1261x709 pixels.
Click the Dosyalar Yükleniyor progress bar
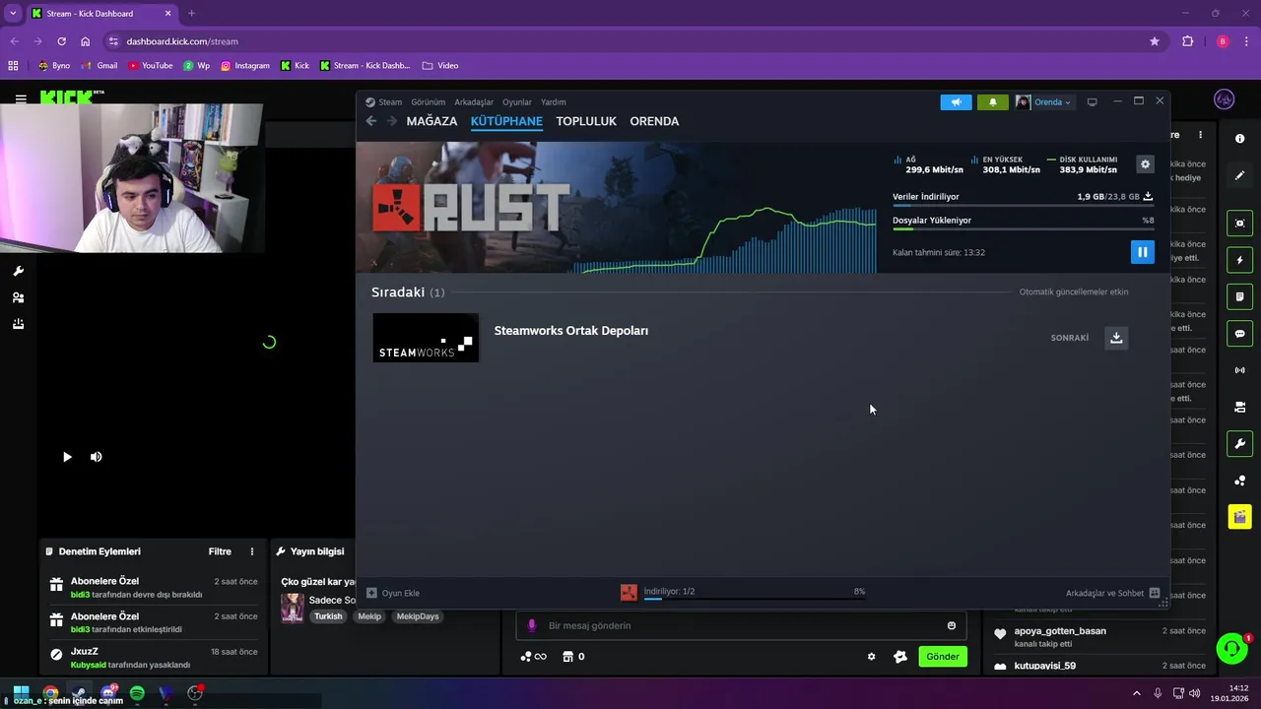click(x=1023, y=229)
